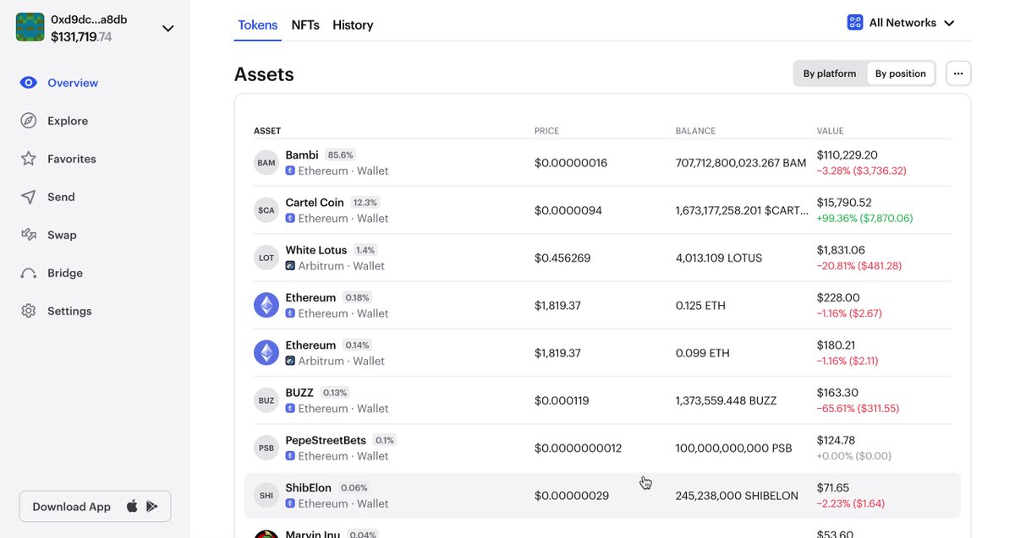Click the Cartel Coin 12.3% badge
The width and height of the screenshot is (1015, 538).
coord(365,203)
